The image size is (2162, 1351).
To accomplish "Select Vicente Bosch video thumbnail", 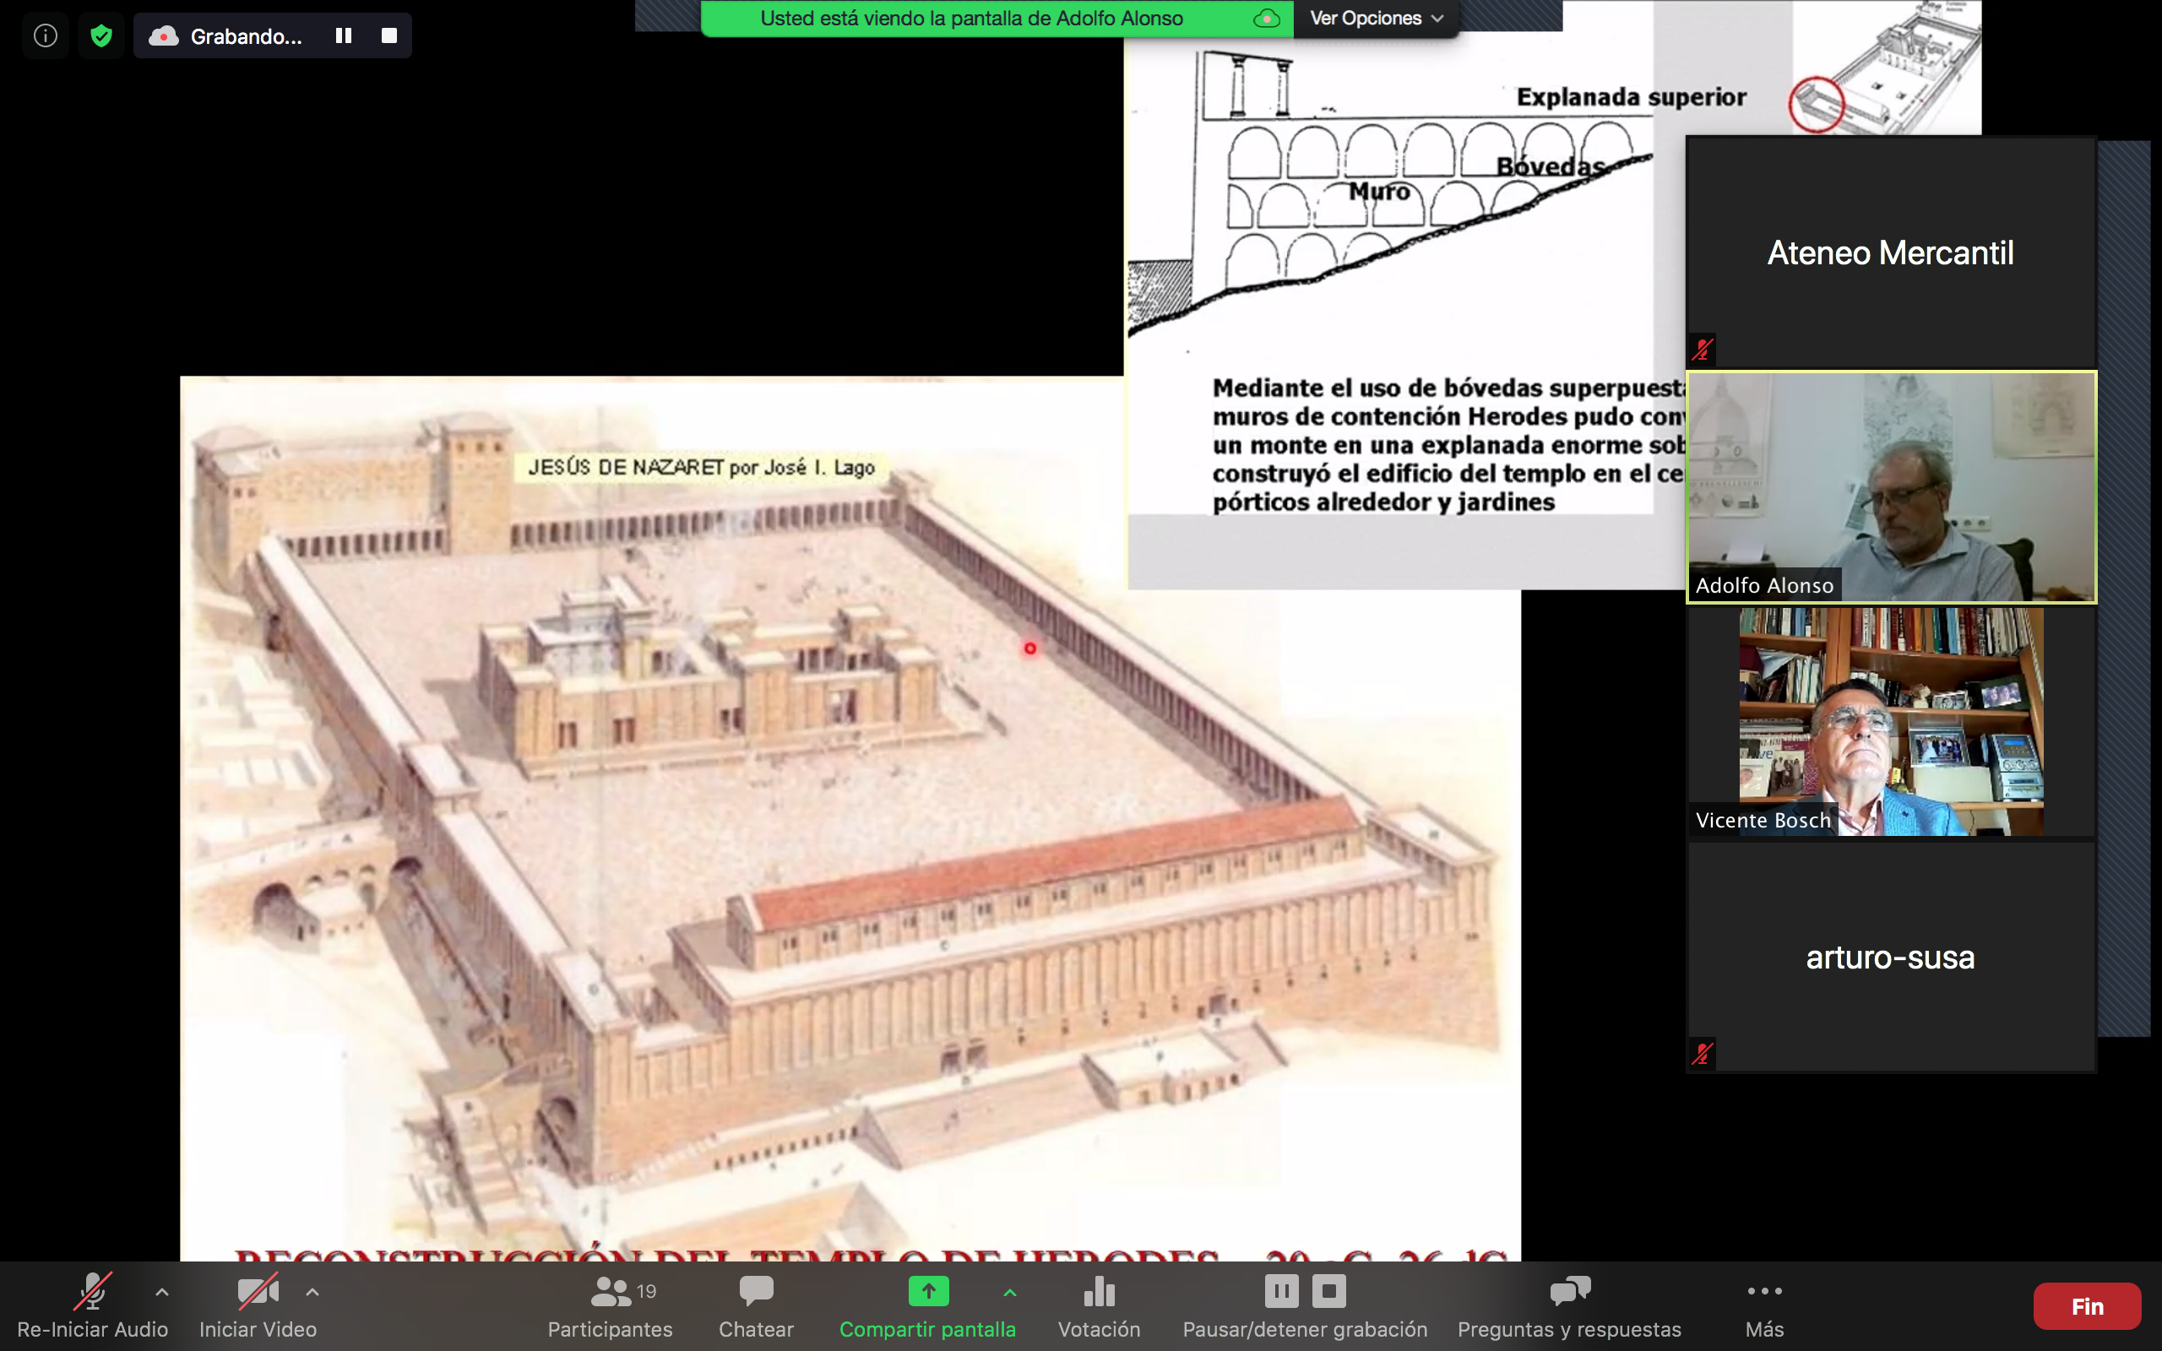I will [1890, 721].
